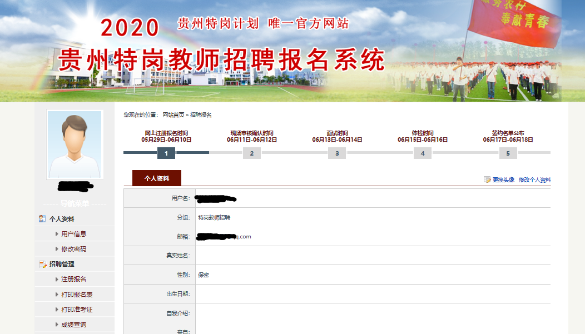Click the edit icon beside 更换头像
Screen dimensions: 585x334
coord(487,180)
